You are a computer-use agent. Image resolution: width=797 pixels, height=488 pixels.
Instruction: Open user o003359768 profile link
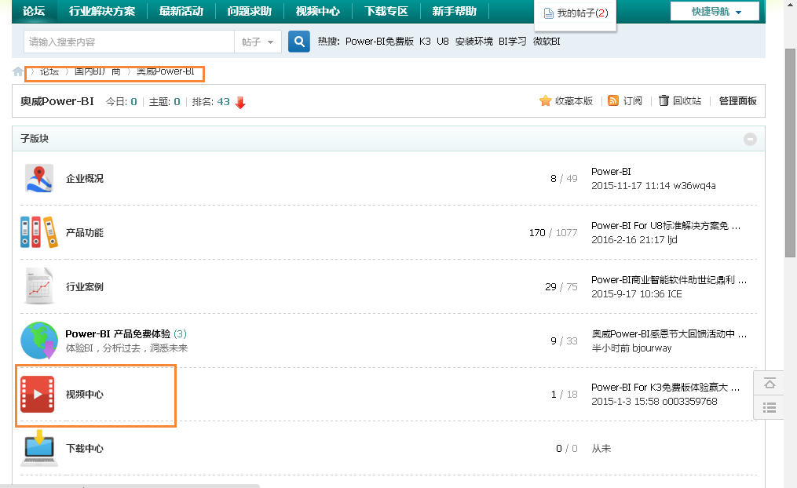[x=689, y=402]
